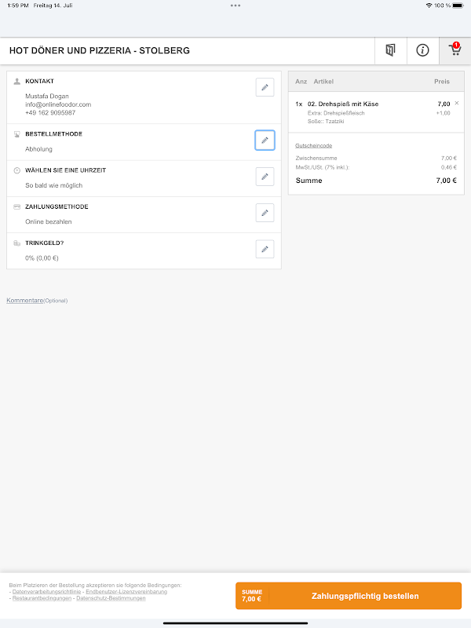Screen dimensions: 471x628
Task: Click the Gutscheincode link
Action: (313, 145)
